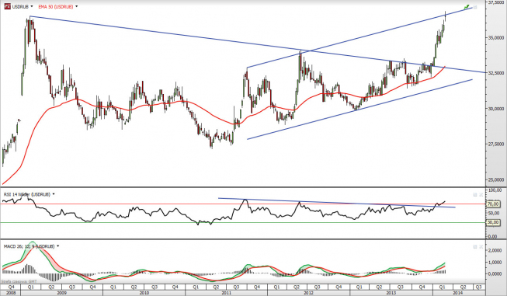Click the 1,0000 MACD axis value
This screenshot has height=296, width=507.
coord(495,263)
